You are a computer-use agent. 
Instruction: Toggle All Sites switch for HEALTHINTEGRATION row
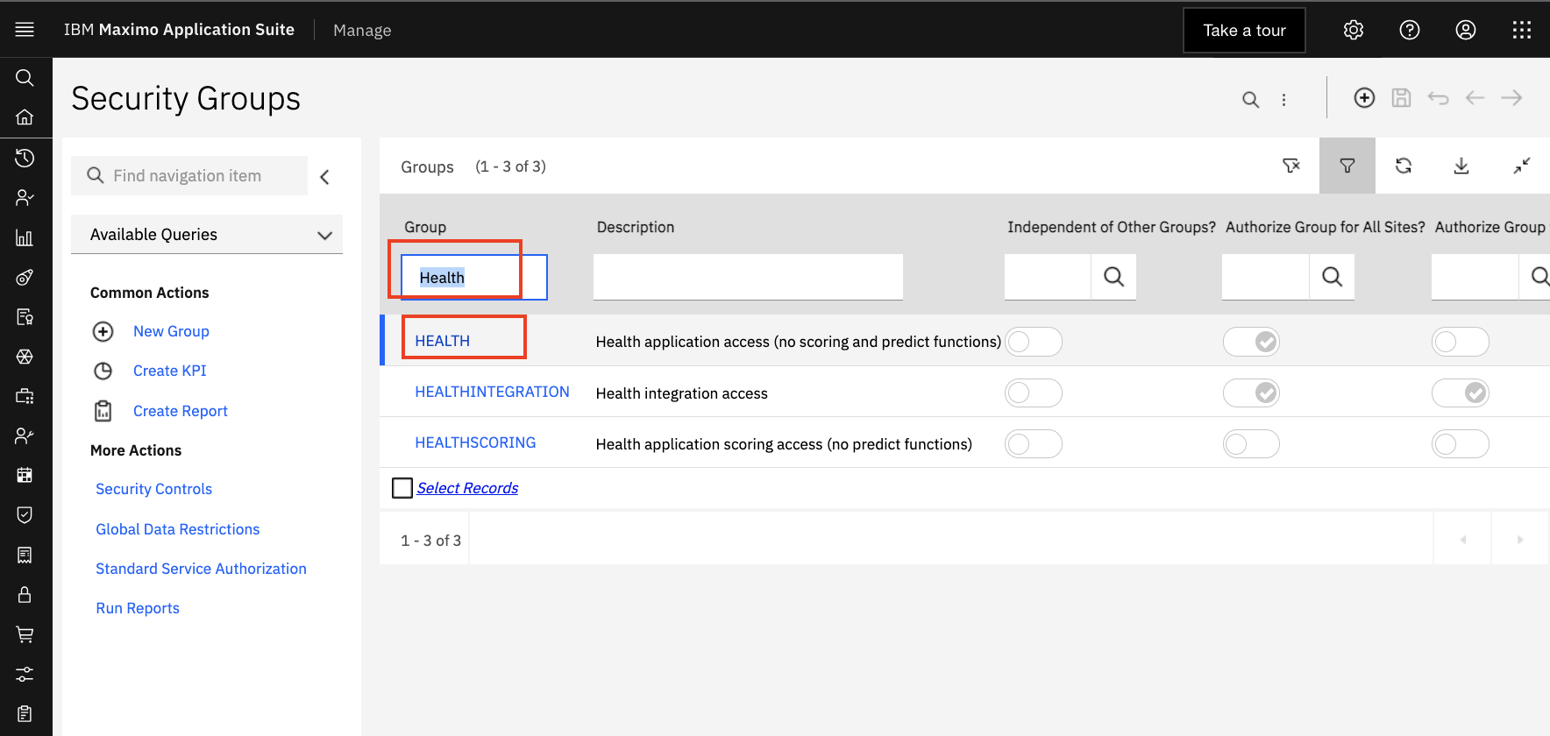(x=1251, y=393)
